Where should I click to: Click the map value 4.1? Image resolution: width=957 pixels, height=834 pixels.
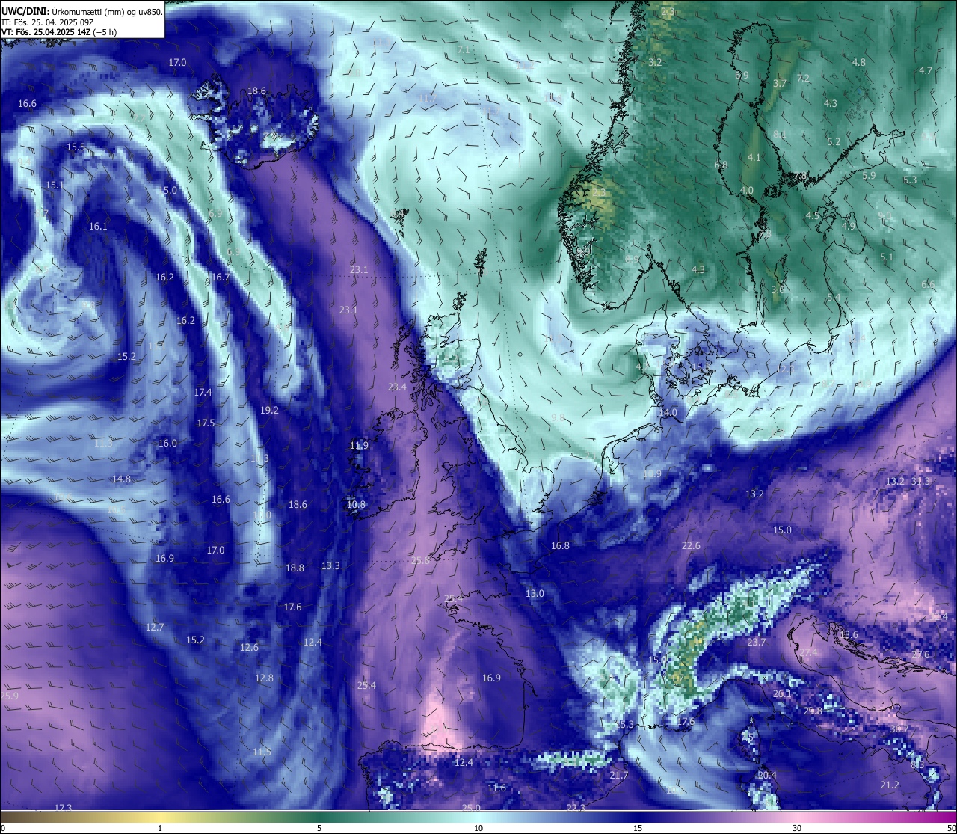(x=754, y=158)
